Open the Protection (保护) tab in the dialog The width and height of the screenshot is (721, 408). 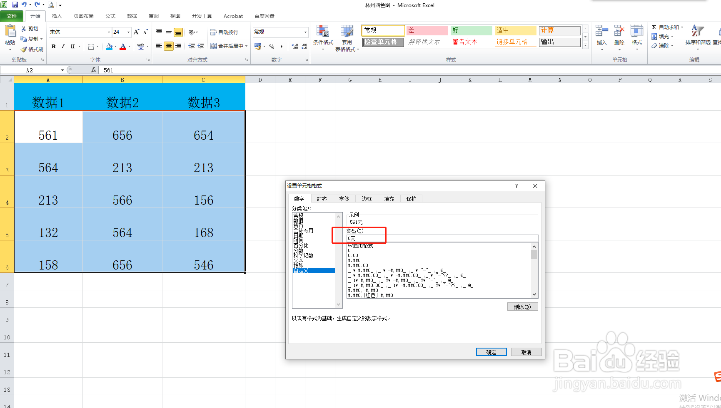(412, 199)
